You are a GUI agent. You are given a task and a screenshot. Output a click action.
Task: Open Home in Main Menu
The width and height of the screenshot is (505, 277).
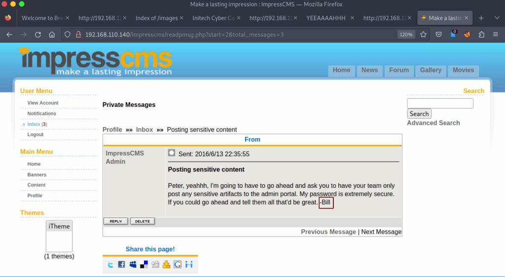(x=34, y=164)
